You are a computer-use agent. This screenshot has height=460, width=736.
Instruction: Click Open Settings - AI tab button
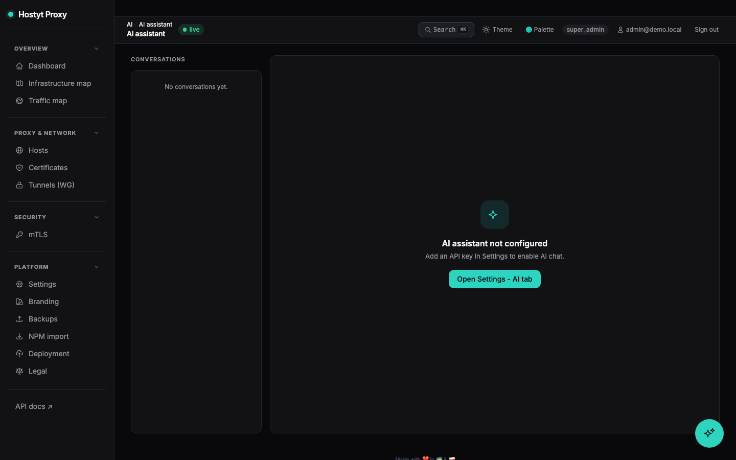coord(495,279)
